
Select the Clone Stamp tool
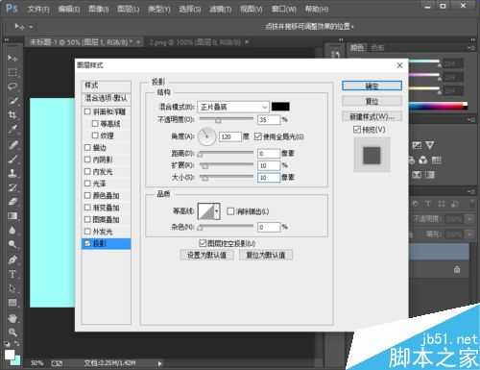(x=12, y=173)
